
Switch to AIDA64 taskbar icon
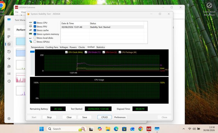(x=149, y=129)
